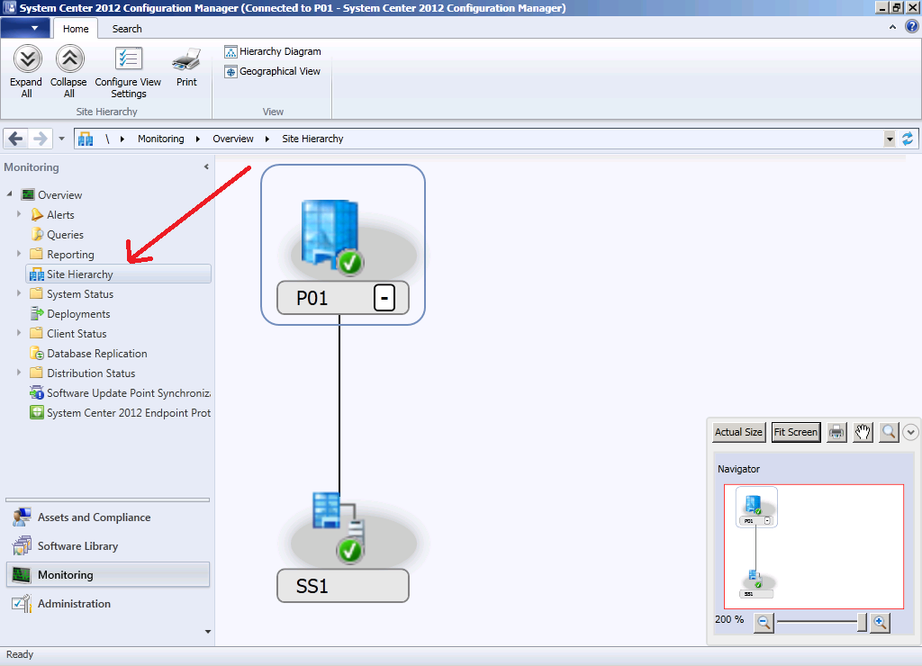The width and height of the screenshot is (922, 666).
Task: Select Client Status in the tree
Action: [77, 334]
